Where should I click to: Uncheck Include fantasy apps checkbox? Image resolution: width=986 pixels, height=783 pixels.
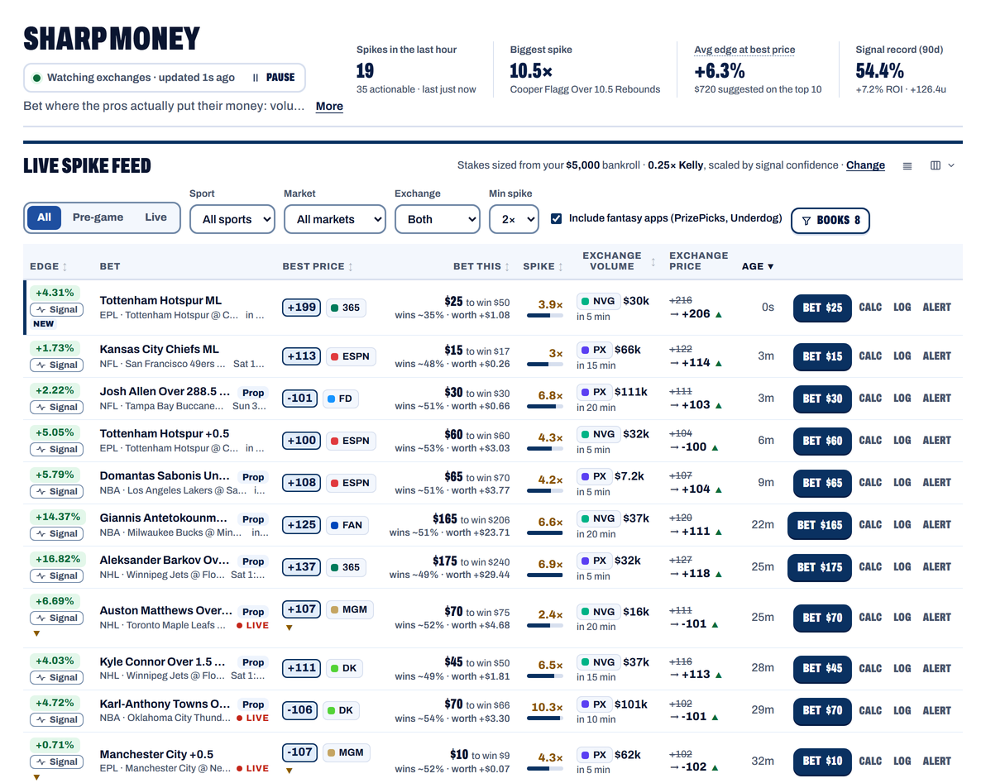[556, 218]
